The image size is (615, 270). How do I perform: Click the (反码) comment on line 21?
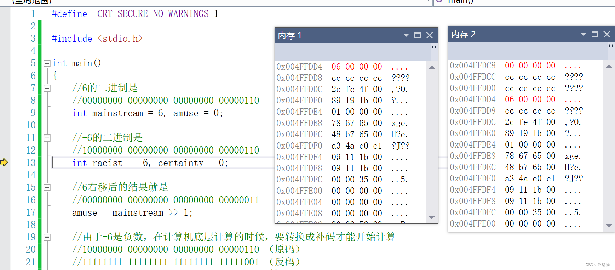click(284, 262)
